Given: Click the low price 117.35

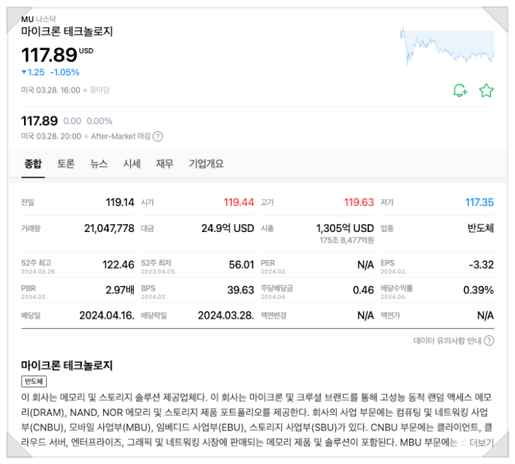Looking at the screenshot, I should point(479,203).
